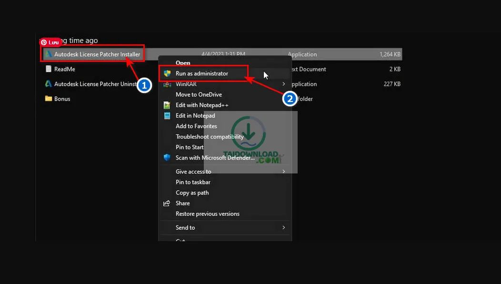Choose Pin to taskbar
The width and height of the screenshot is (501, 284).
click(x=193, y=182)
